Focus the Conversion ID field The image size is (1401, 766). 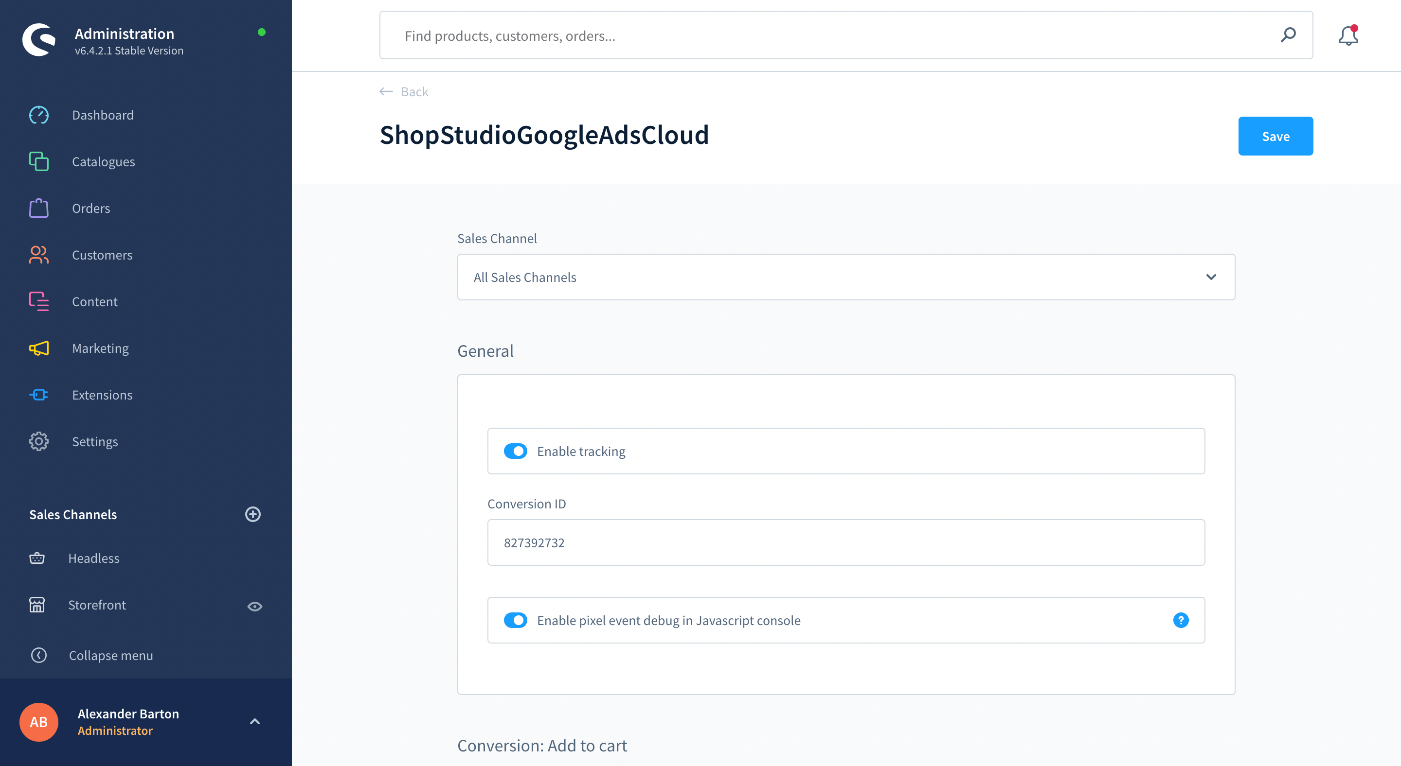click(x=846, y=543)
